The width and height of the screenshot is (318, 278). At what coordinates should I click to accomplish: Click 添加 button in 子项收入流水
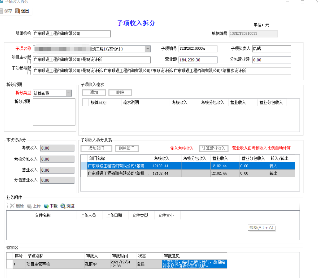click(x=94, y=93)
